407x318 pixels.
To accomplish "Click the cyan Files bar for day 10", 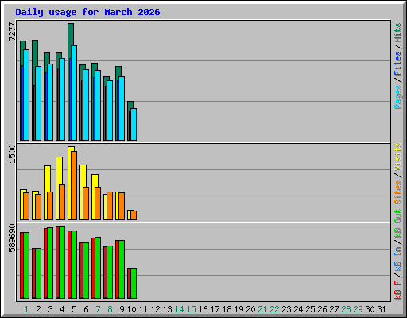I will pos(134,124).
